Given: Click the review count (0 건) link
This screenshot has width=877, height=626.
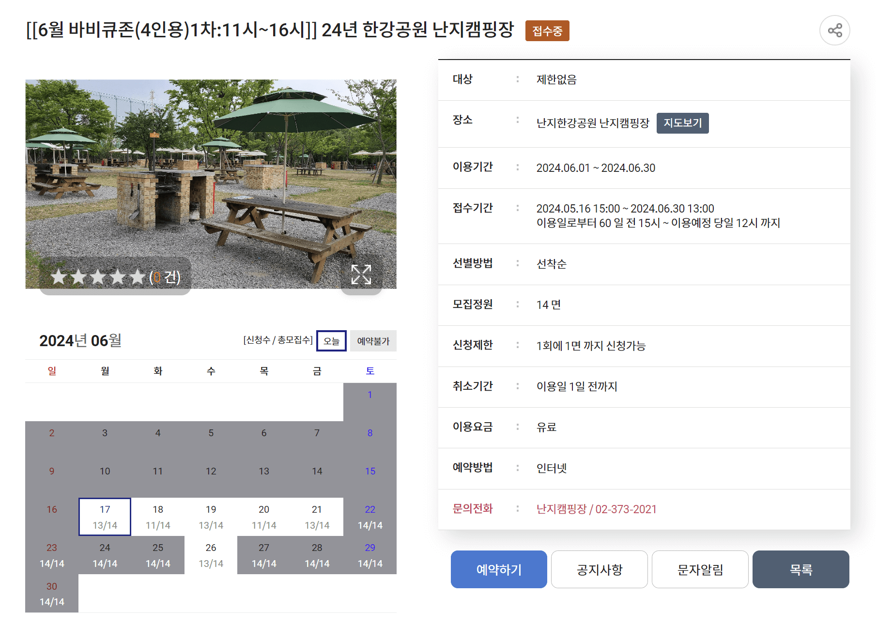Looking at the screenshot, I should tap(165, 278).
